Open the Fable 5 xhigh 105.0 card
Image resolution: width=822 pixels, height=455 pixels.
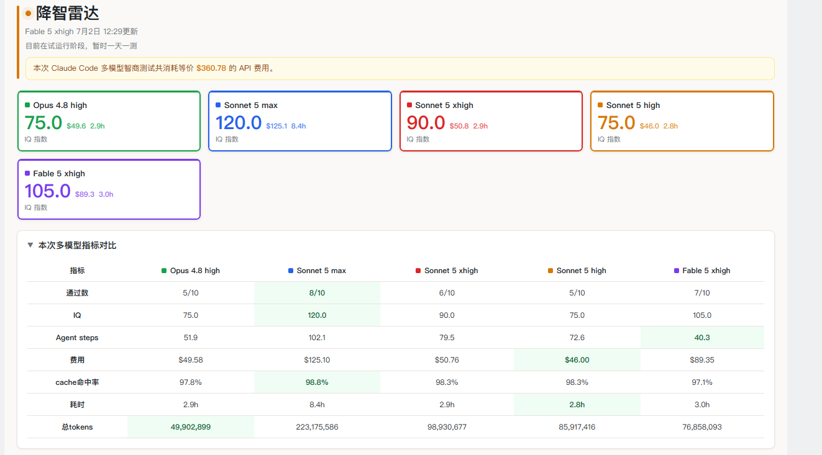click(x=109, y=189)
